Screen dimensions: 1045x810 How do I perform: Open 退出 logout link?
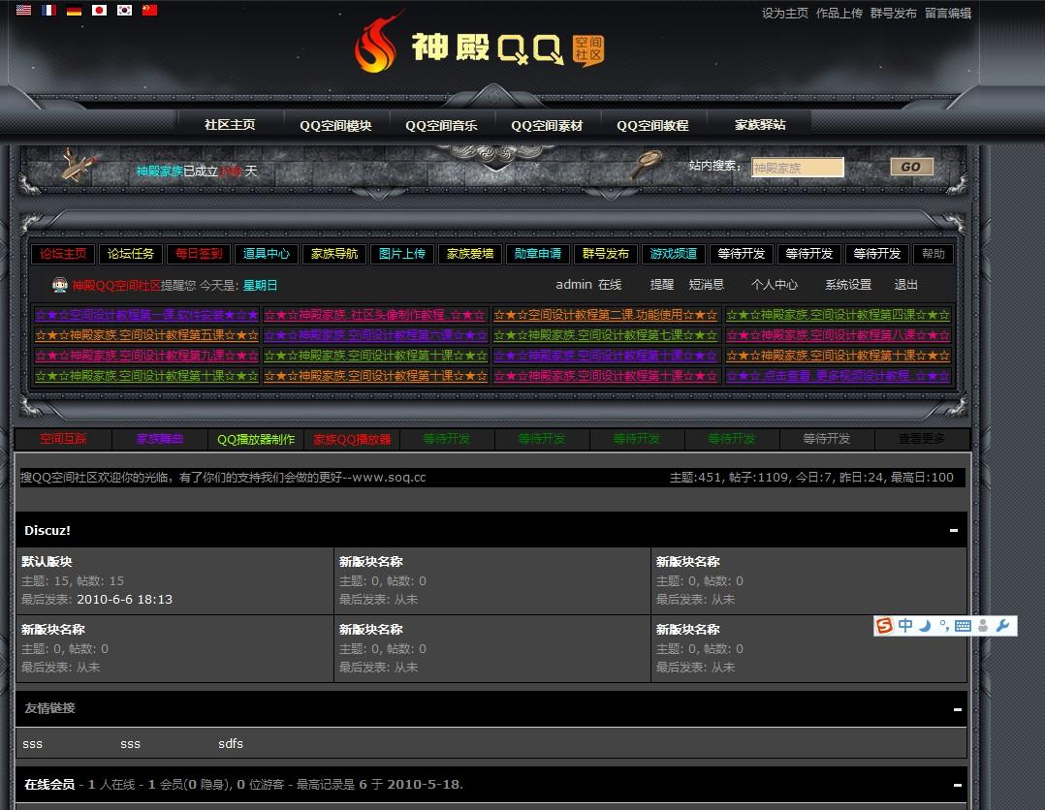pyautogui.click(x=905, y=285)
